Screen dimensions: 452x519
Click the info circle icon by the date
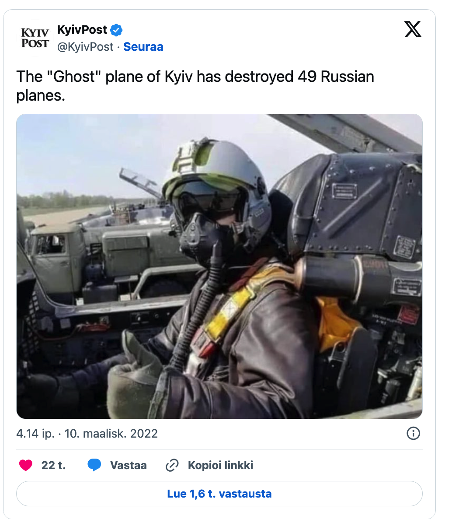(414, 433)
